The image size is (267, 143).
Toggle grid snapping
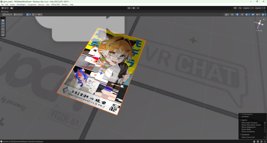[33, 15]
